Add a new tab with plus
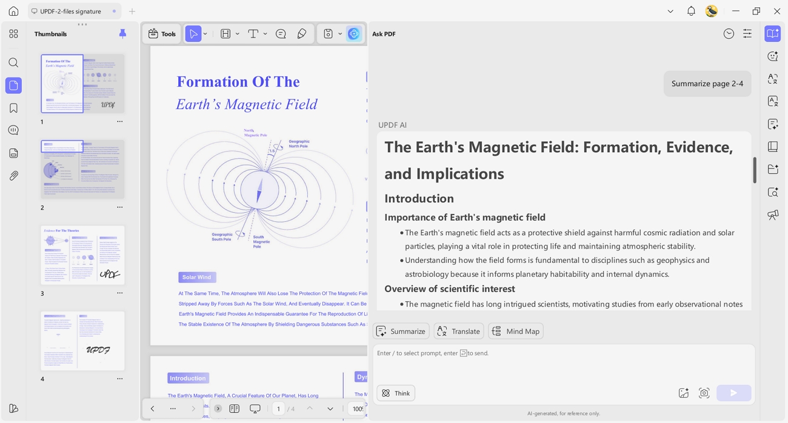Screen dimensions: 788x423 tap(132, 11)
